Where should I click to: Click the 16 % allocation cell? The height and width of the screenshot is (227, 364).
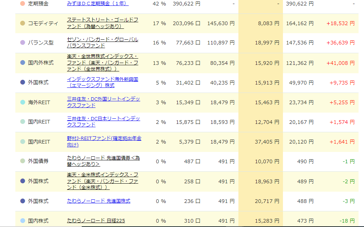coord(159,43)
